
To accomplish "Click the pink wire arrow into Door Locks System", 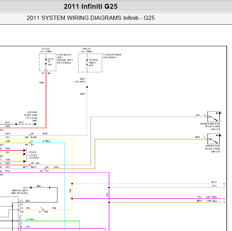I will pos(25,150).
